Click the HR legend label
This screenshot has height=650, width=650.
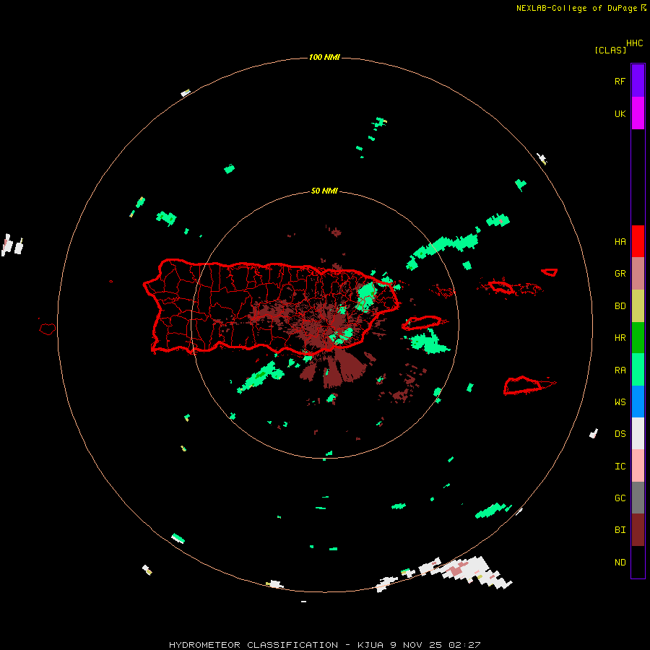(x=620, y=338)
